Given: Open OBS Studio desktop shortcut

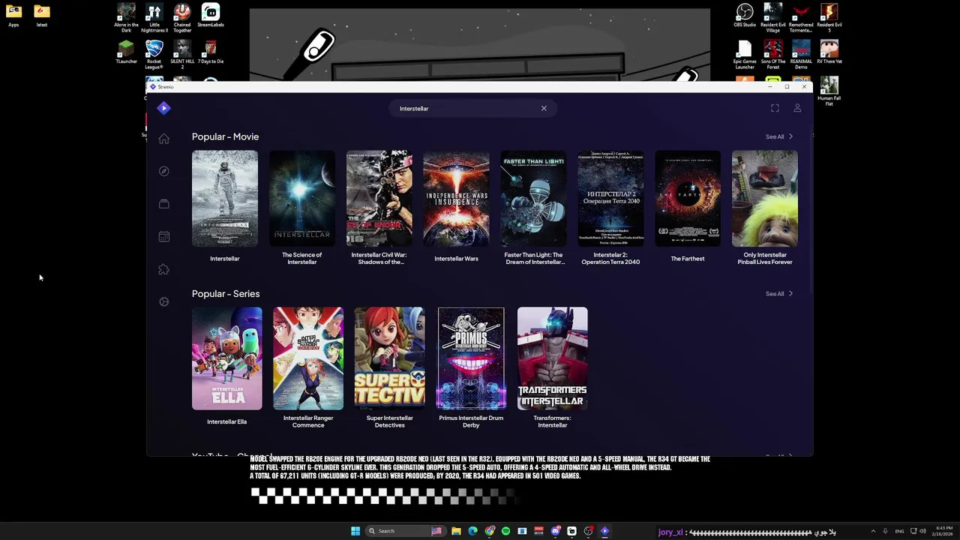Looking at the screenshot, I should tap(745, 16).
